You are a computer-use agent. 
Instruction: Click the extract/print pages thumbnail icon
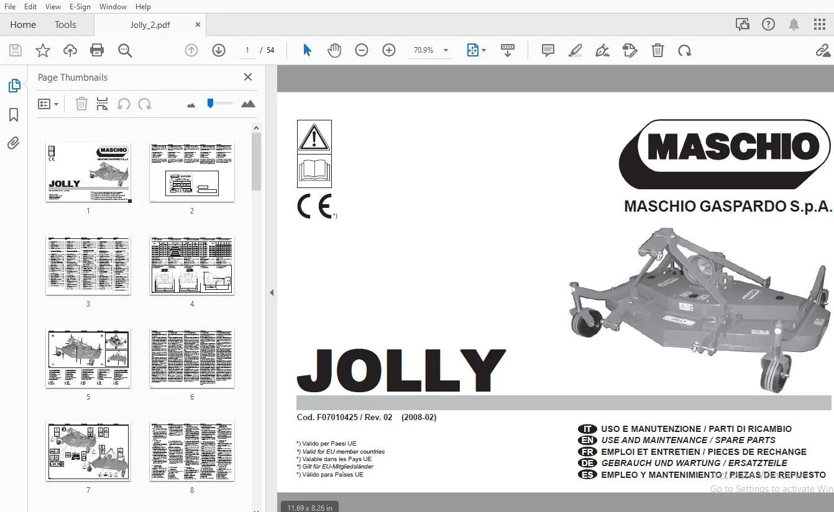(103, 104)
